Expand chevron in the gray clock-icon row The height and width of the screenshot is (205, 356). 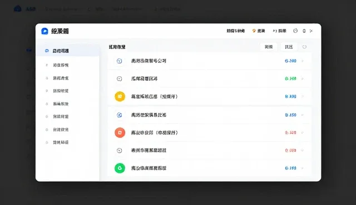click(x=303, y=150)
